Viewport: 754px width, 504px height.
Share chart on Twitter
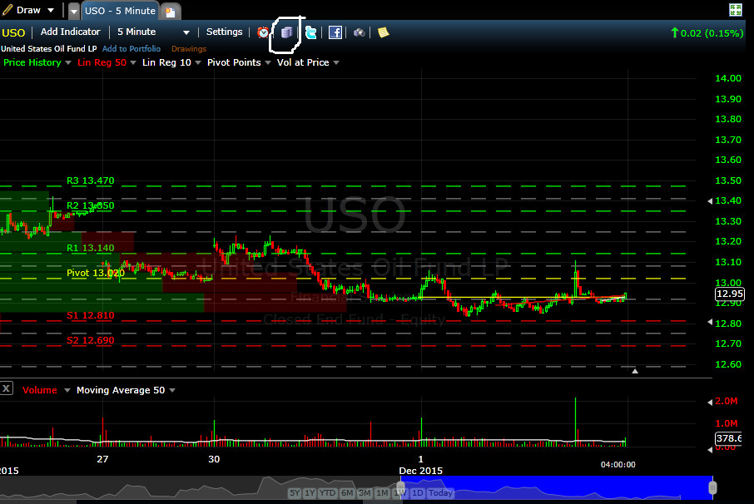pyautogui.click(x=311, y=32)
